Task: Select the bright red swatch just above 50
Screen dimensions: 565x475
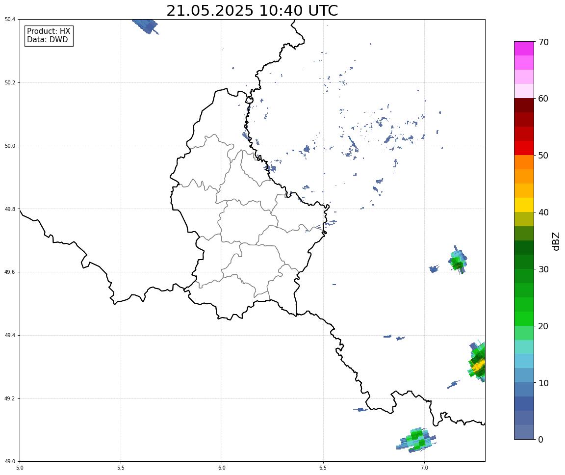Action: (x=524, y=148)
